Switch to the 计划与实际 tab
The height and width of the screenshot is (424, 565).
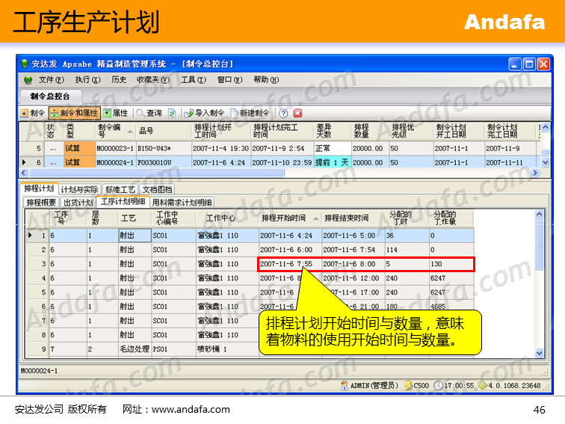pos(79,189)
